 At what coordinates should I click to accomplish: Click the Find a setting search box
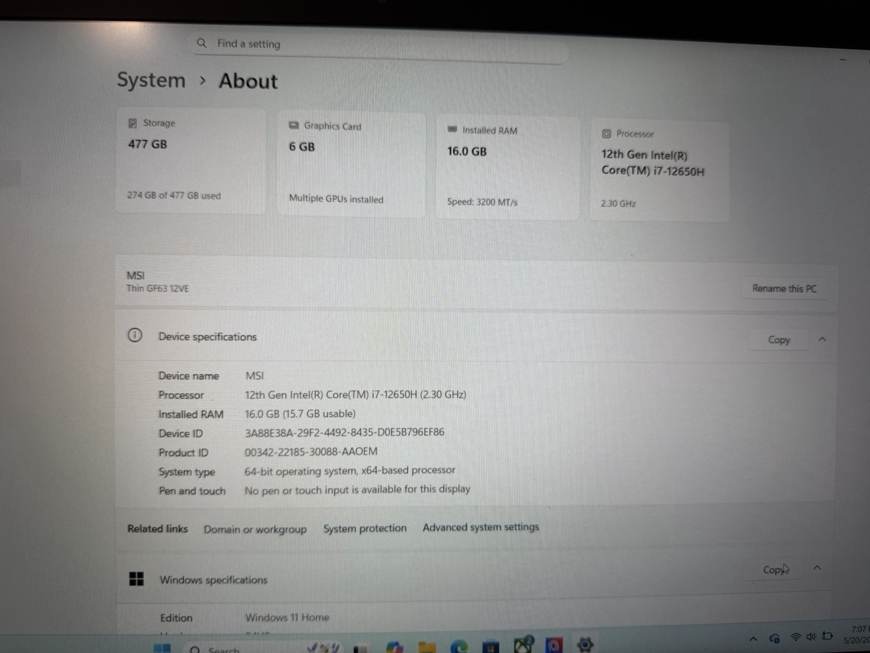click(x=379, y=47)
